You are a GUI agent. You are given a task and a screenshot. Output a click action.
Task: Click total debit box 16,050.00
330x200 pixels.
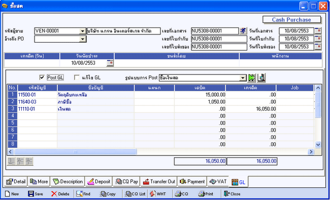click(x=200, y=161)
